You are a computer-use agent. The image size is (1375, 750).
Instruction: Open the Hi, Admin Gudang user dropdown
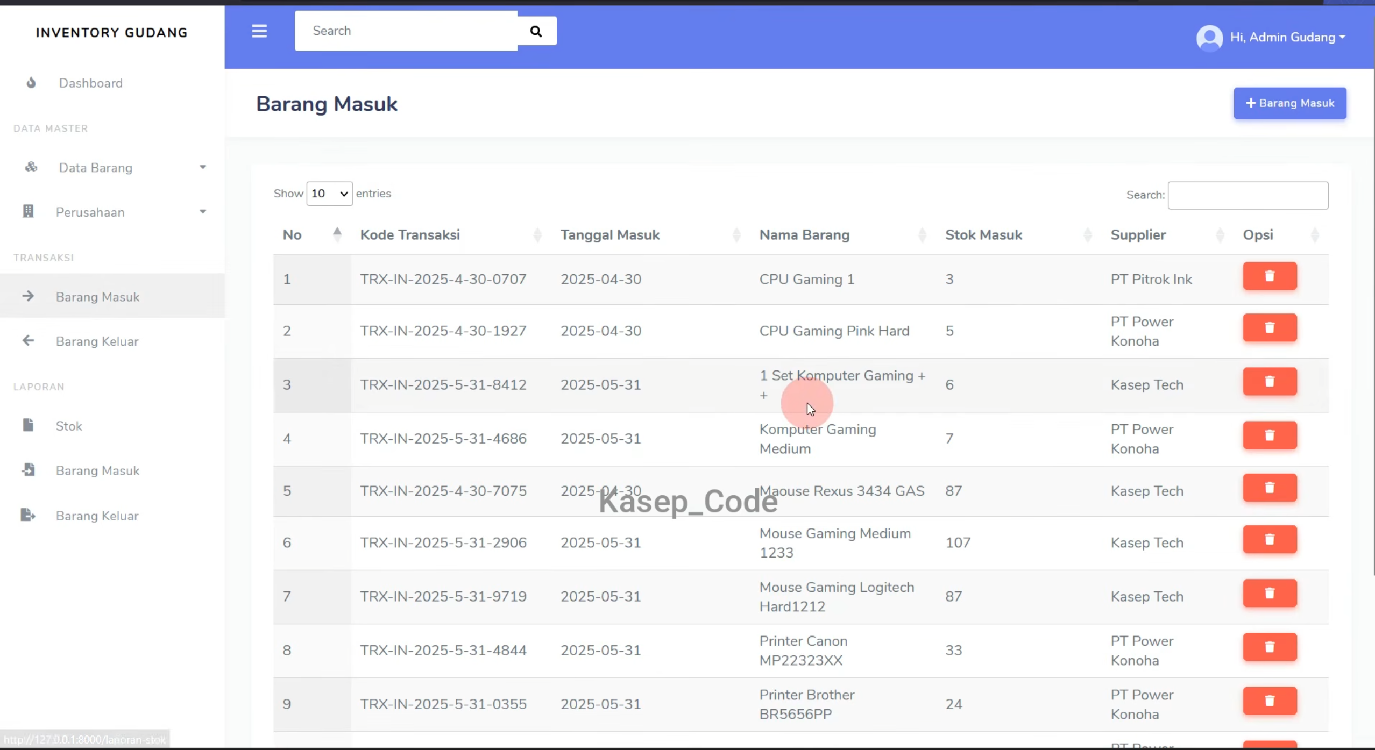point(1288,38)
